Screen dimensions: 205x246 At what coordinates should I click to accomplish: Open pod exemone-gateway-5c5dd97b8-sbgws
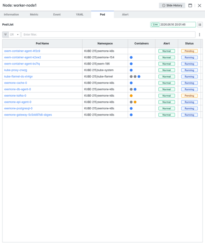(x=28, y=115)
